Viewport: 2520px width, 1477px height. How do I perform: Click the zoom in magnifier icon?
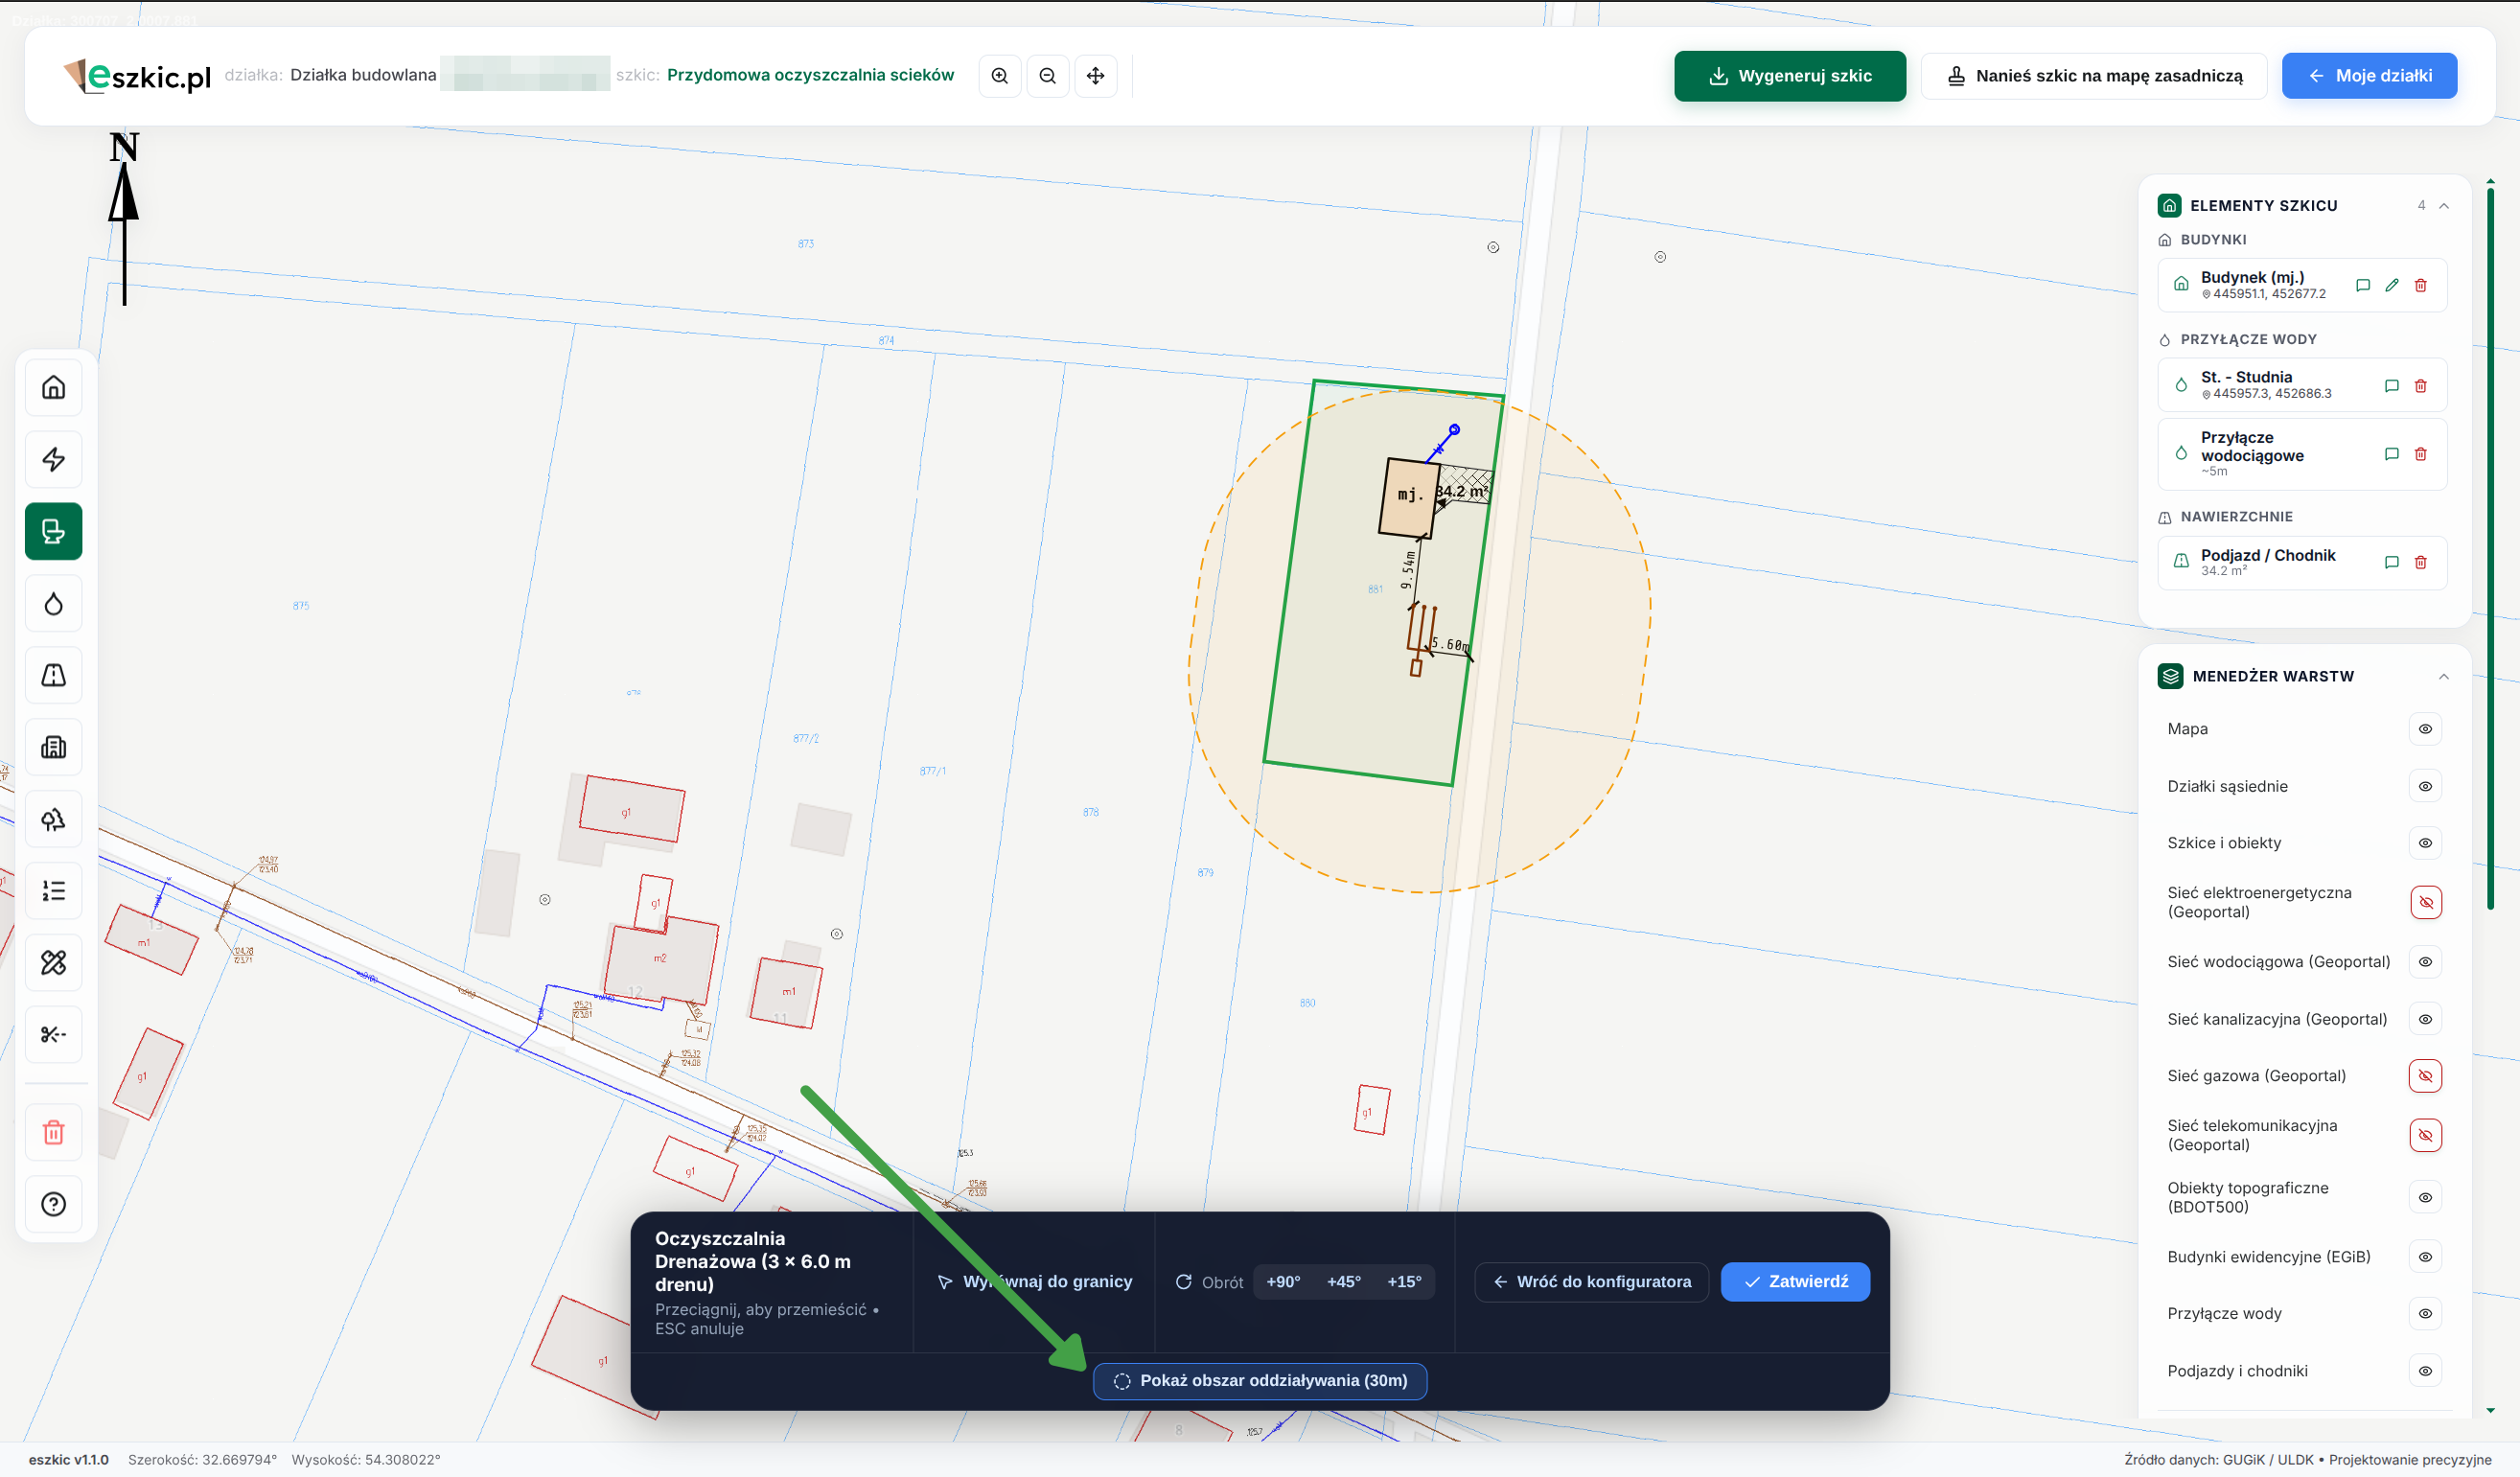1000,76
